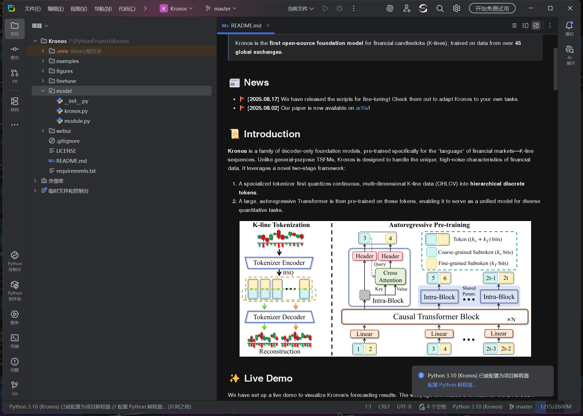Click Python 3.10 (Kronos) interpreter in status bar

click(x=478, y=407)
